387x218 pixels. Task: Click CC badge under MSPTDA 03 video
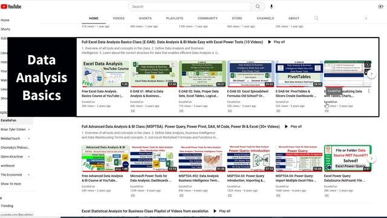[x=230, y=196]
